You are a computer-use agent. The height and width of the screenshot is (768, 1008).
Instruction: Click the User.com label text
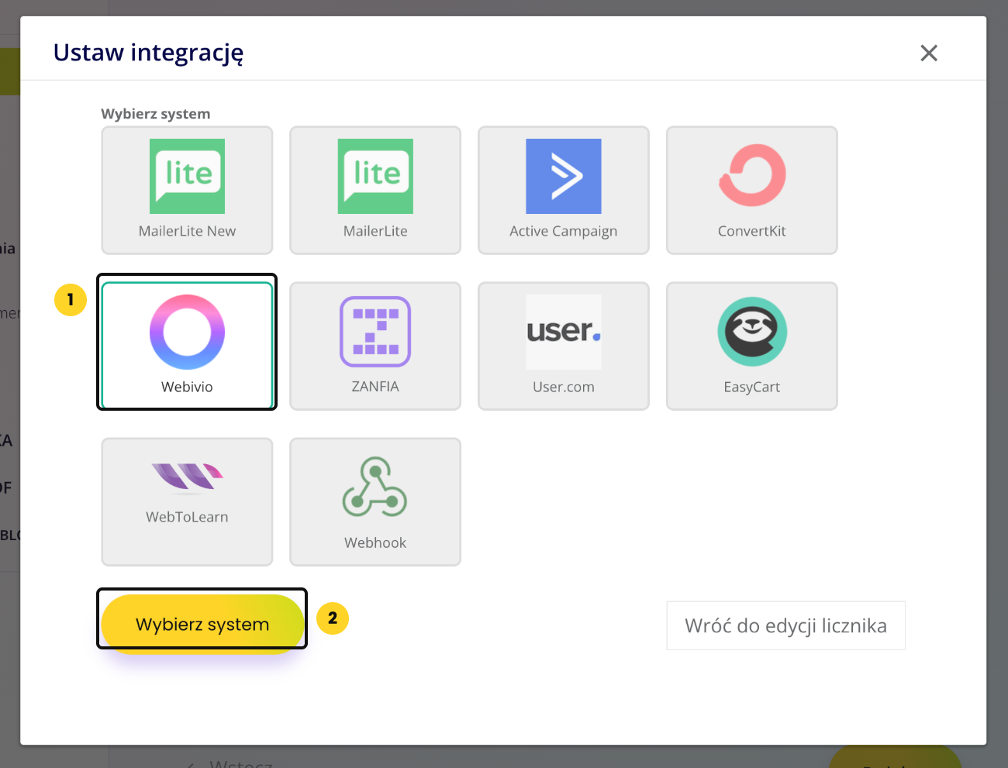[564, 387]
